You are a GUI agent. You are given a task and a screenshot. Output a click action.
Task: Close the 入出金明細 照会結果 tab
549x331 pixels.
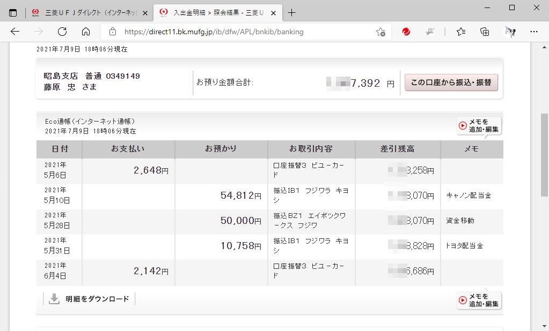click(274, 13)
